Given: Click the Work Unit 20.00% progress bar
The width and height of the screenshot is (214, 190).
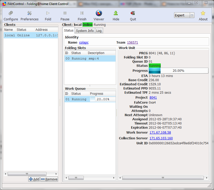Looking at the screenshot, I should coord(179,70).
